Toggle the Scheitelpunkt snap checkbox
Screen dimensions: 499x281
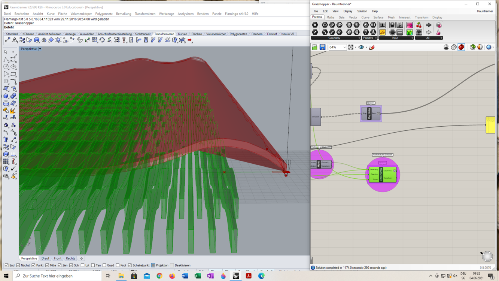tap(130, 265)
